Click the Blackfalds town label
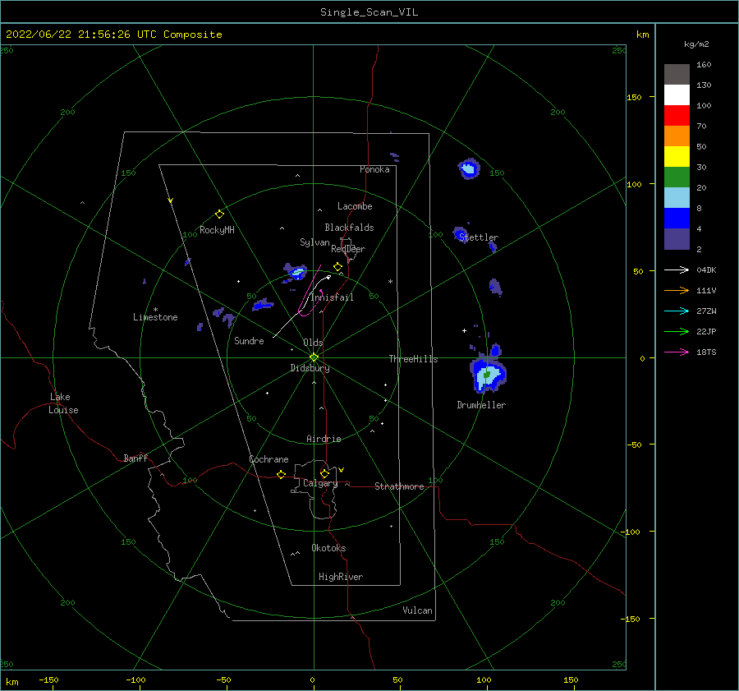The height and width of the screenshot is (691, 739). click(x=349, y=228)
